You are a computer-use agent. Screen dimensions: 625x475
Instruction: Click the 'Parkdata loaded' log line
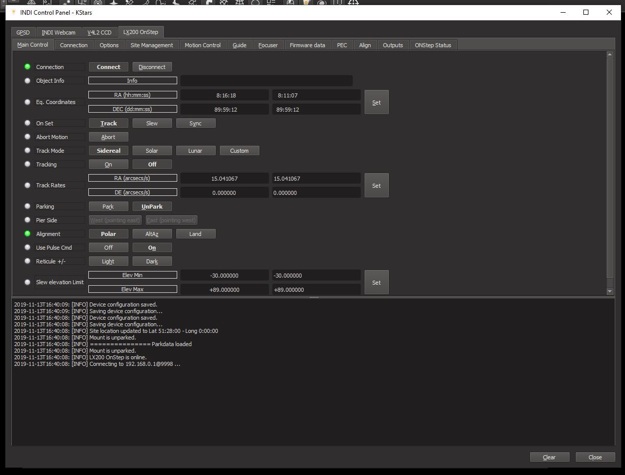point(103,344)
